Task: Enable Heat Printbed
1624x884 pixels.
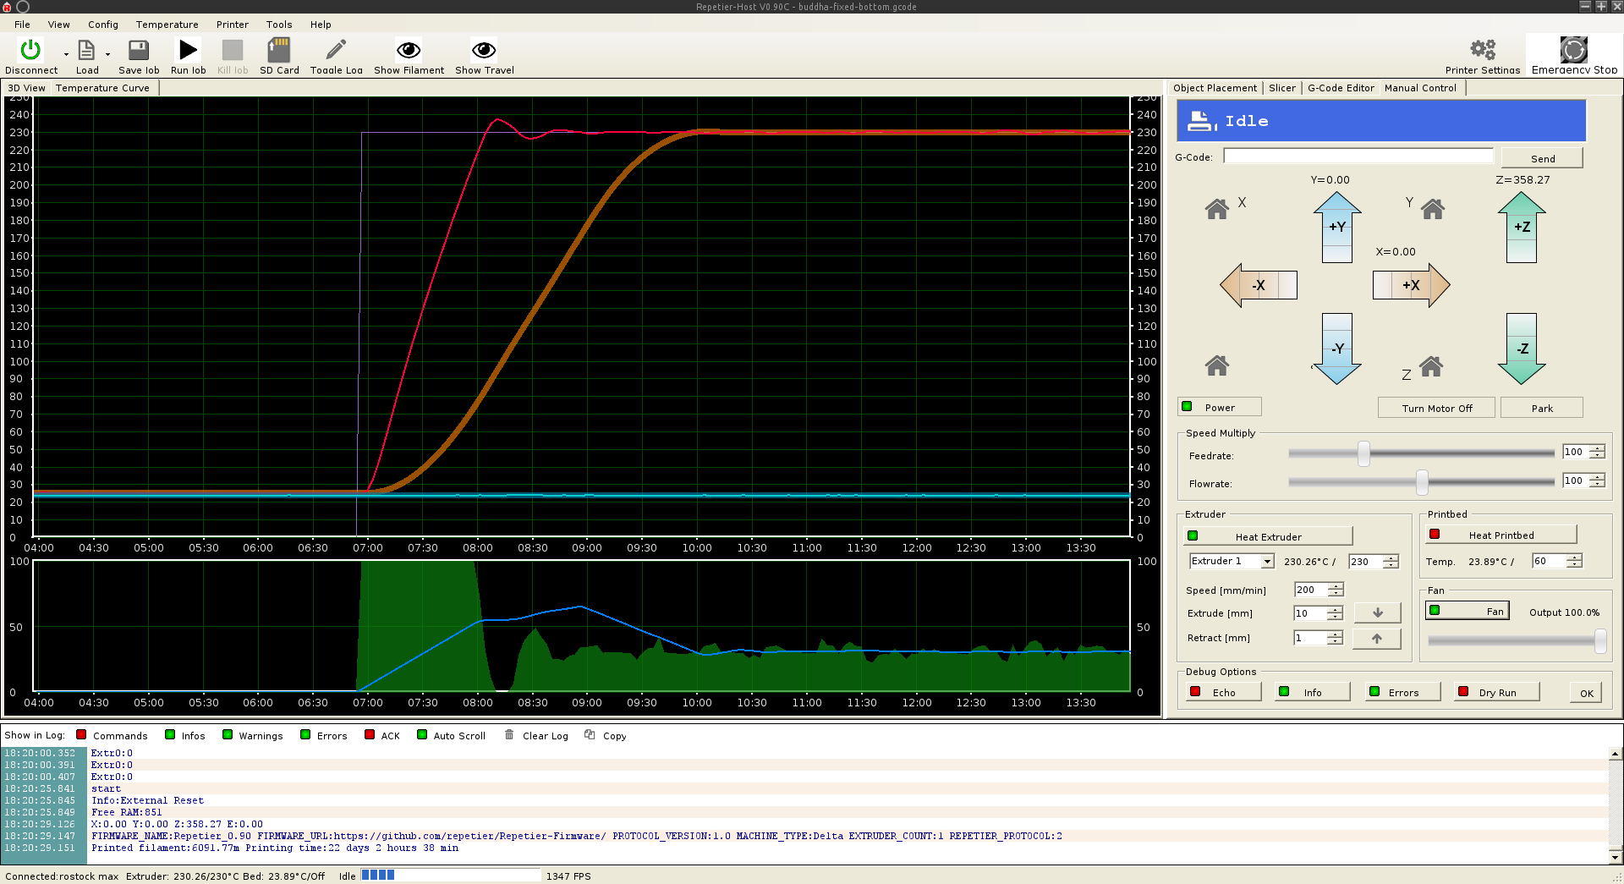Action: 1501,535
